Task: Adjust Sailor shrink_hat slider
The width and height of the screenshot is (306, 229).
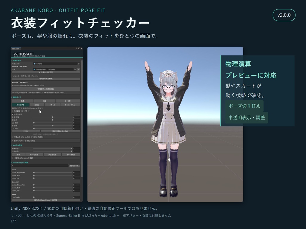Action: click(53, 175)
